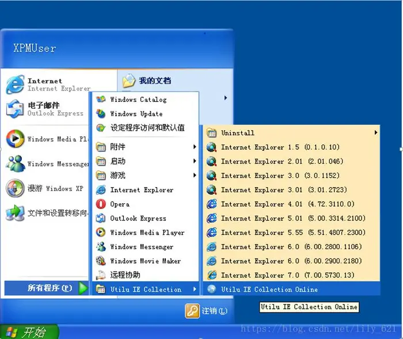Viewport: 403px width, 339px height.
Task: Click the 注销(L) log off button
Action: coord(206,311)
